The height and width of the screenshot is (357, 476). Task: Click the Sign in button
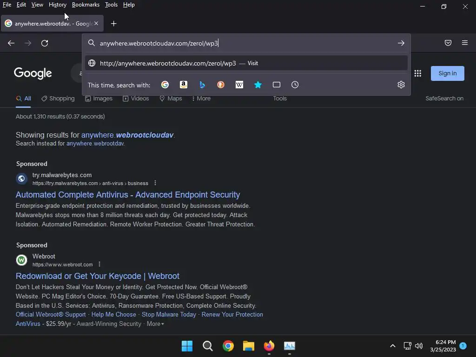[448, 73]
